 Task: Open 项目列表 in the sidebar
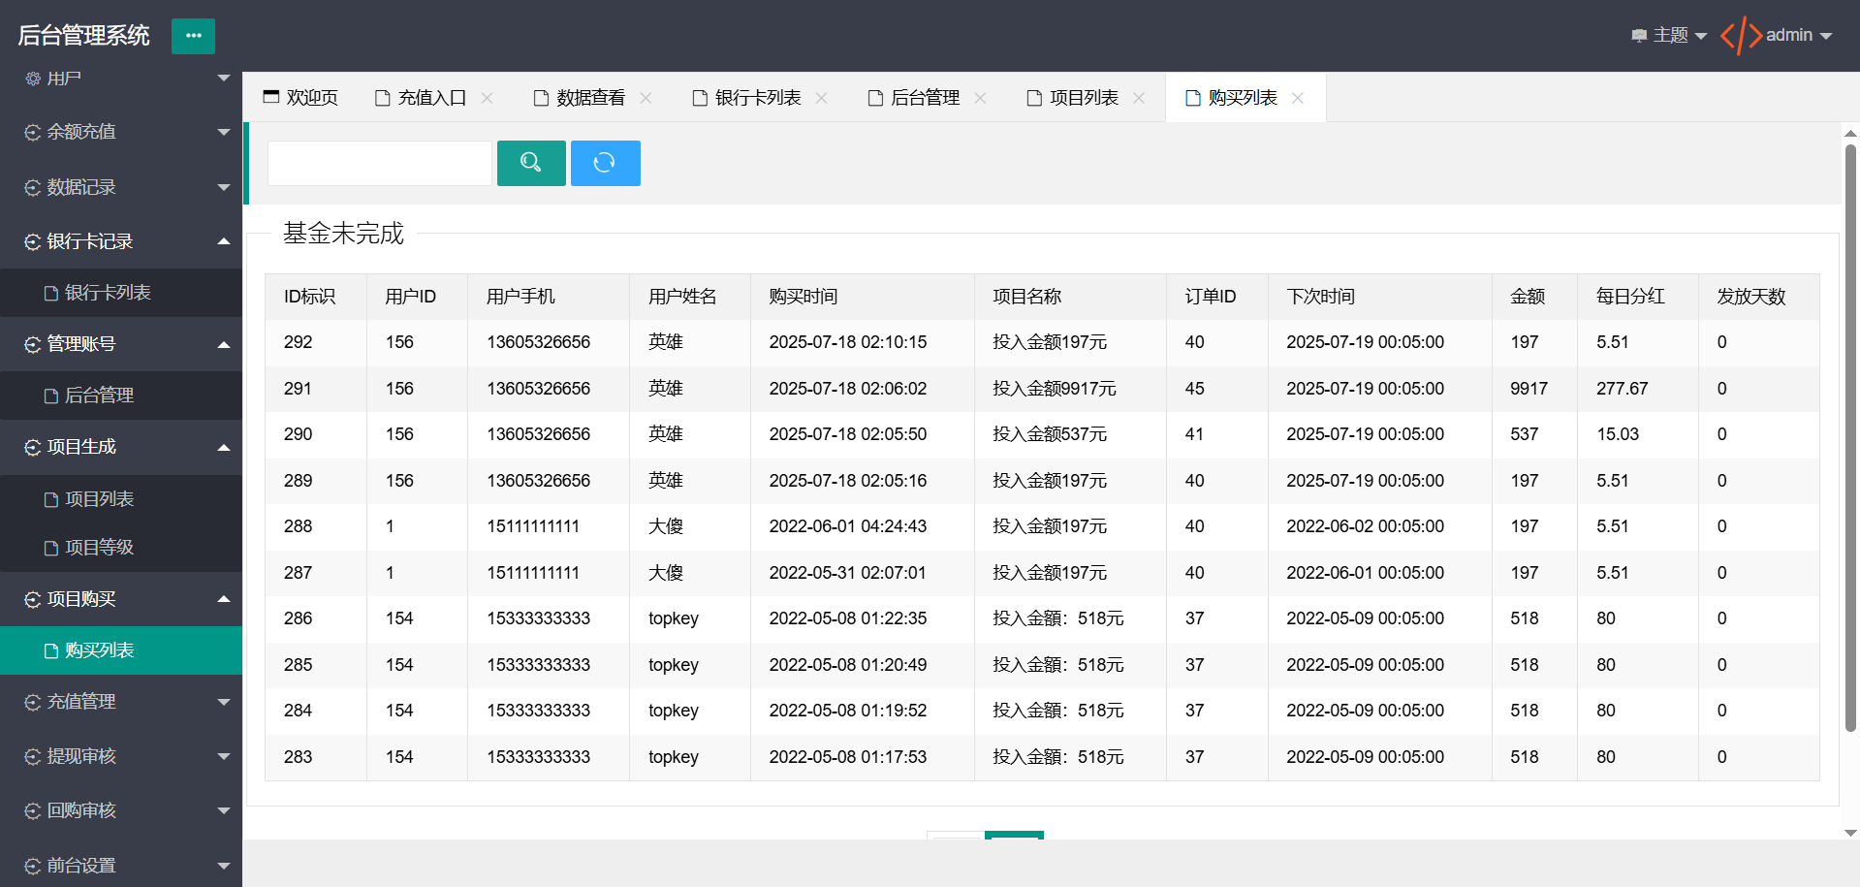pyautogui.click(x=121, y=499)
